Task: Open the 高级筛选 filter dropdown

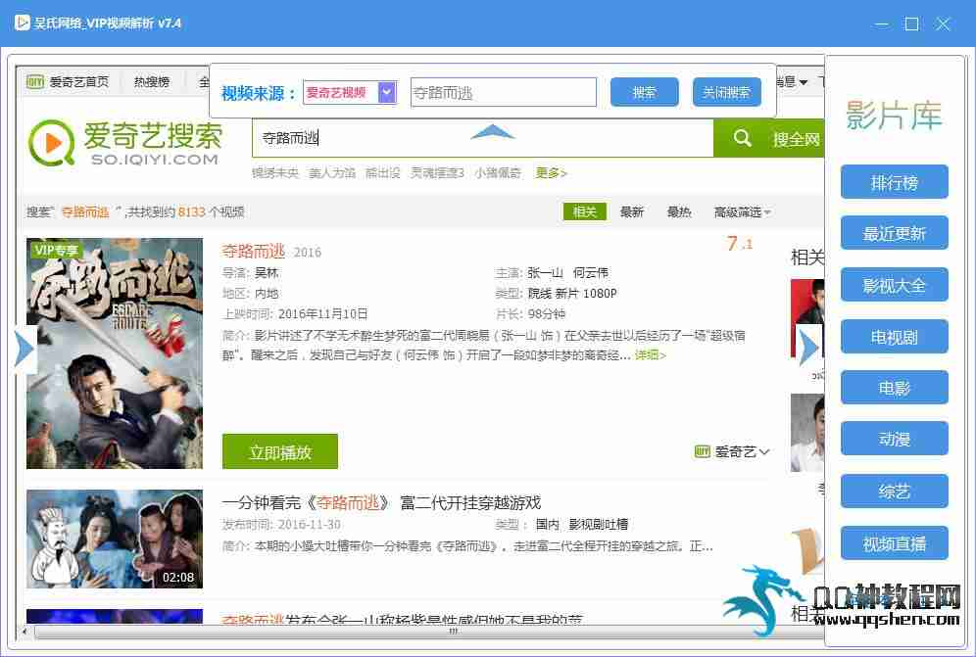Action: coord(742,212)
